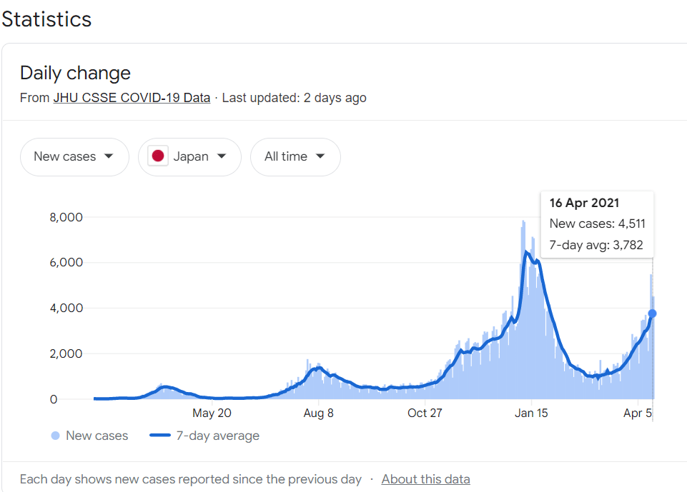Screen dimensions: 687x492
Task: Select the highlighted data point dot on the chart
Action: pos(652,313)
